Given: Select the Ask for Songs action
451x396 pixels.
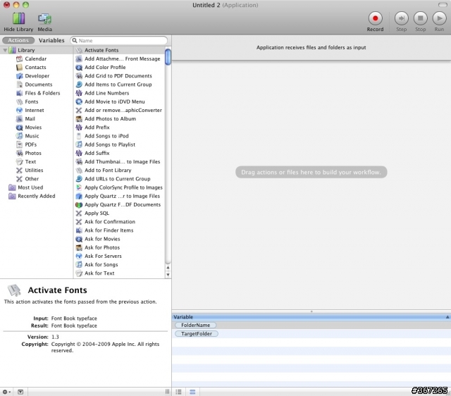Looking at the screenshot, I should pos(119,265).
